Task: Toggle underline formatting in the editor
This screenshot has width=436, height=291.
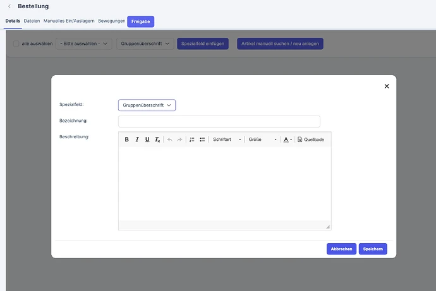Action: click(147, 140)
